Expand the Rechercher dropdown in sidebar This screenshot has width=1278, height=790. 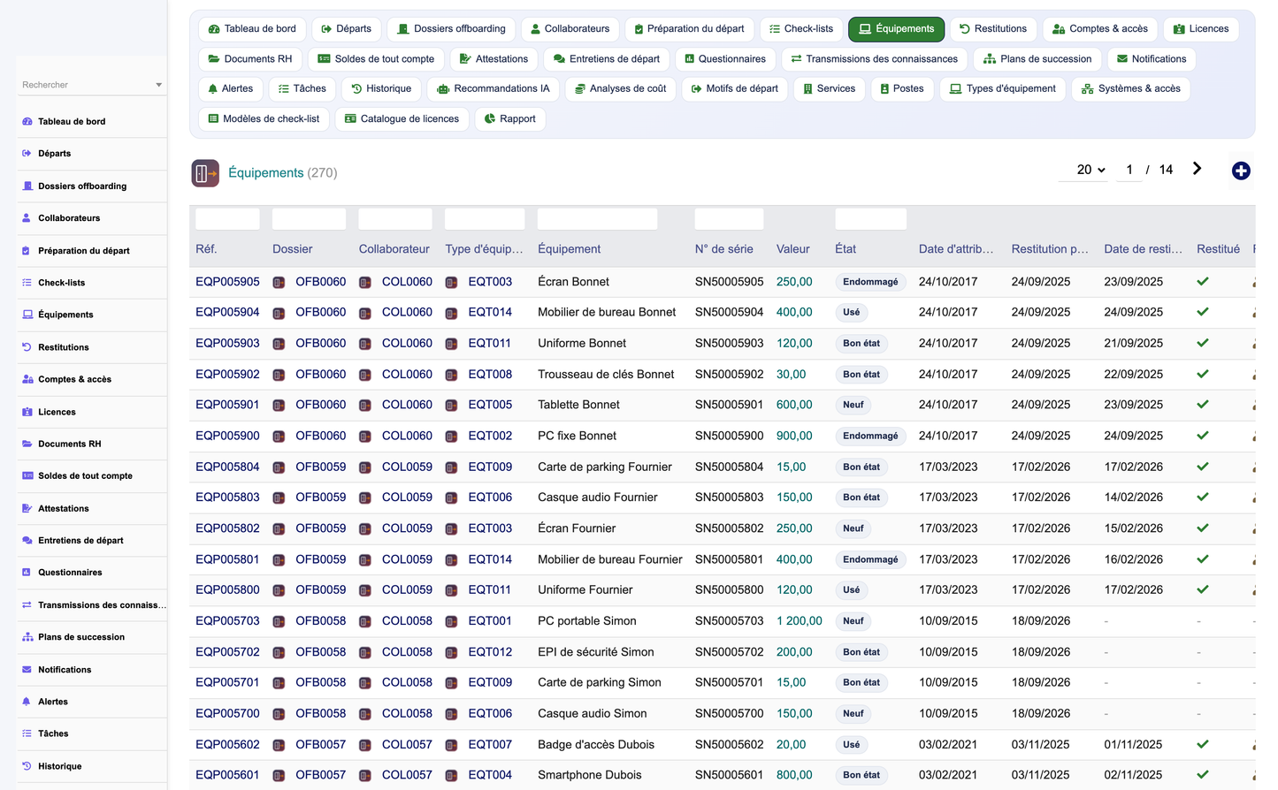(x=158, y=85)
